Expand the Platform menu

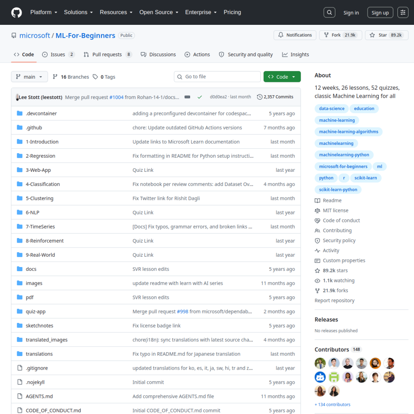pyautogui.click(x=43, y=12)
